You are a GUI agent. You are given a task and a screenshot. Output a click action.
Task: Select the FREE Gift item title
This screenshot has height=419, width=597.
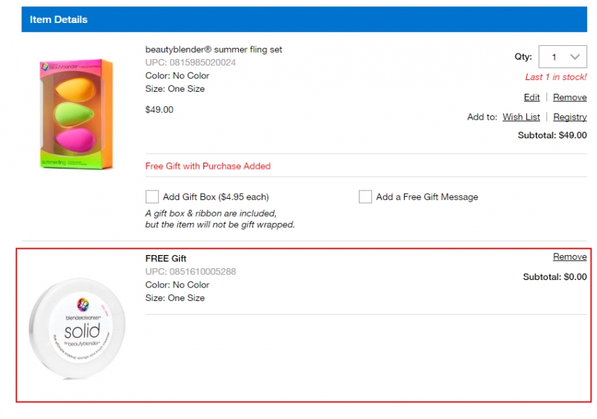point(166,258)
